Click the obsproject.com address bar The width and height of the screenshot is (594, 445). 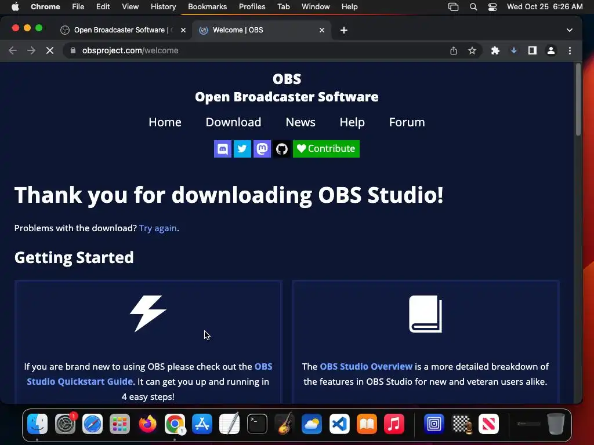(258, 50)
